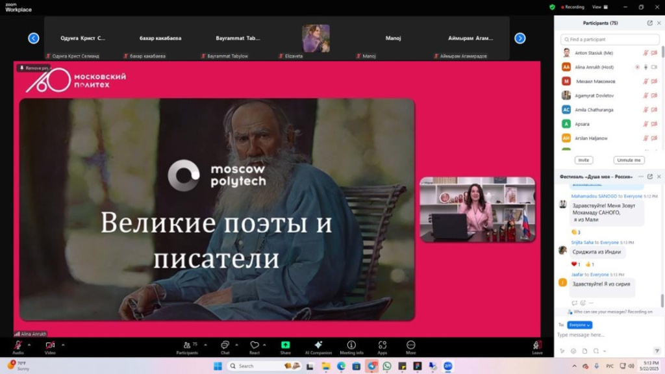This screenshot has width=665, height=374.
Task: Start sharing screen with green Share button
Action: (286, 347)
